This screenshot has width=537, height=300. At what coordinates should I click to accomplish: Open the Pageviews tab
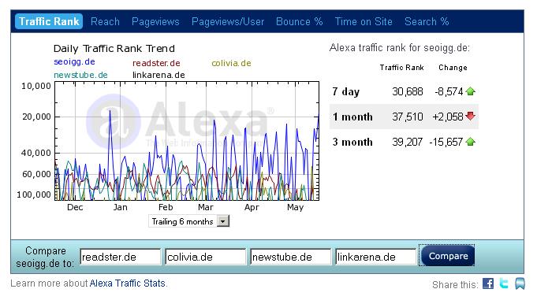tap(155, 21)
